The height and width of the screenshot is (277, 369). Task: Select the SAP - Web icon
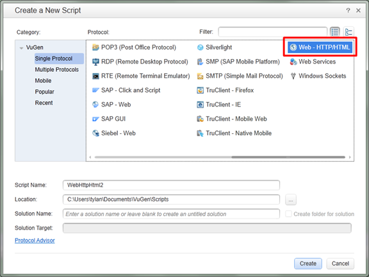coord(95,105)
